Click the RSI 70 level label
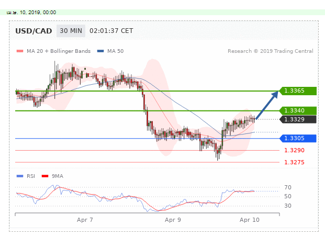The width and height of the screenshot is (325, 237). pos(288,187)
